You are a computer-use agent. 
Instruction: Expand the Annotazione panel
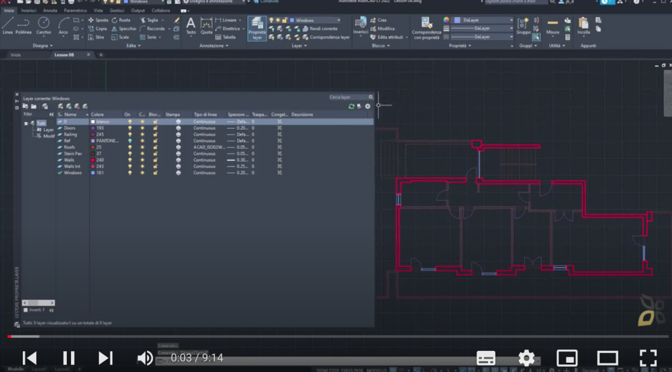pos(214,45)
